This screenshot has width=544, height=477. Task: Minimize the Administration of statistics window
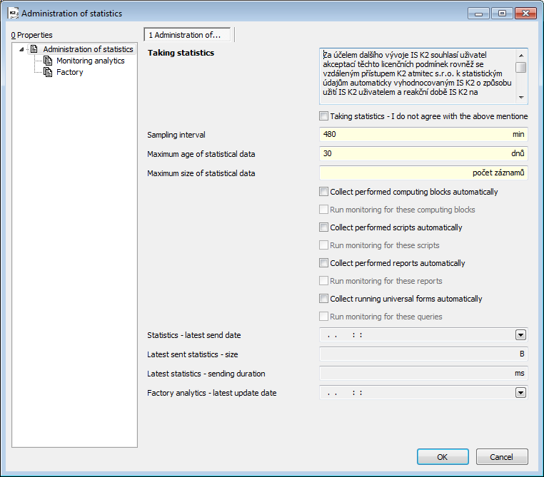click(x=478, y=14)
